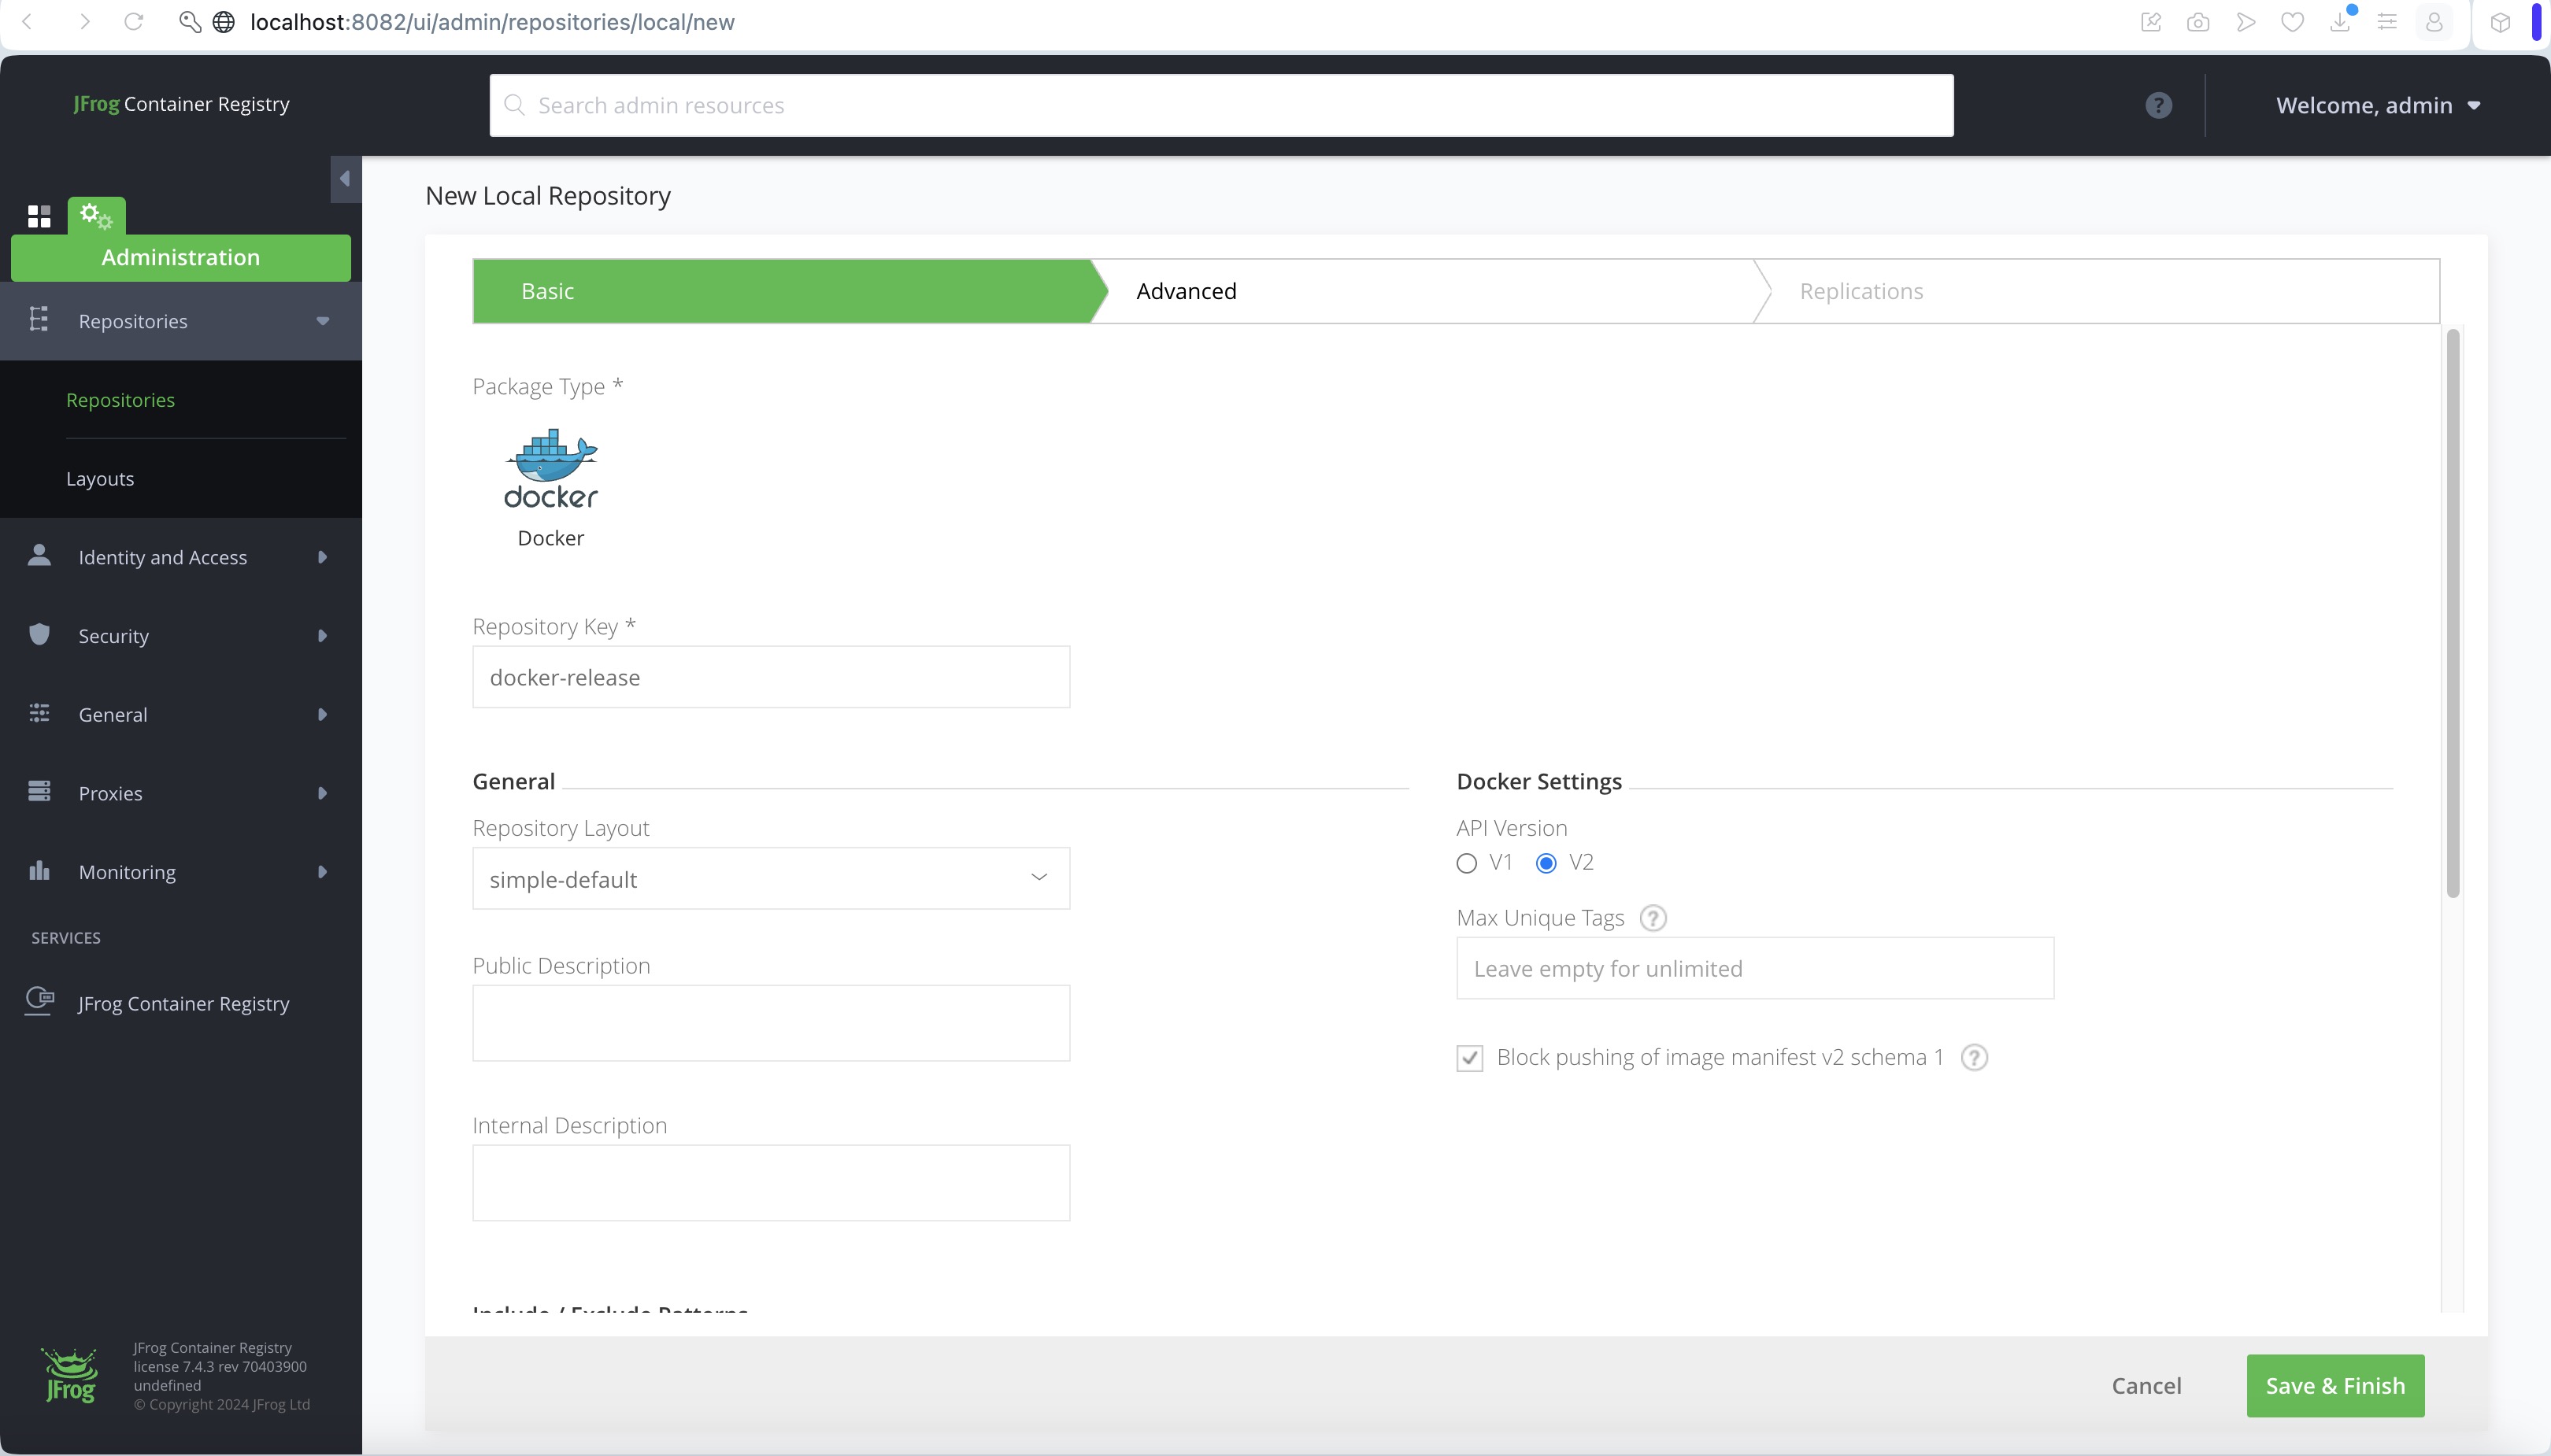Open the Welcome, admin user menu
The height and width of the screenshot is (1456, 2551).
(x=2378, y=105)
